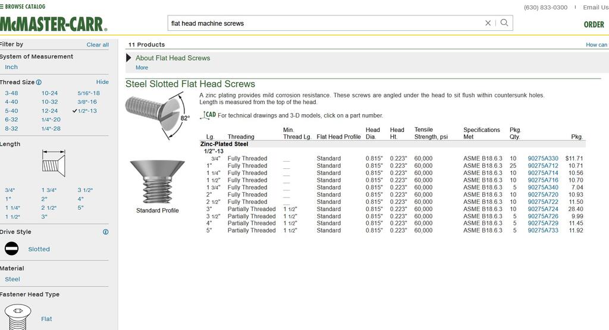This screenshot has width=609, height=330.
Task: Open part number 90275A714
Action: coord(542,173)
